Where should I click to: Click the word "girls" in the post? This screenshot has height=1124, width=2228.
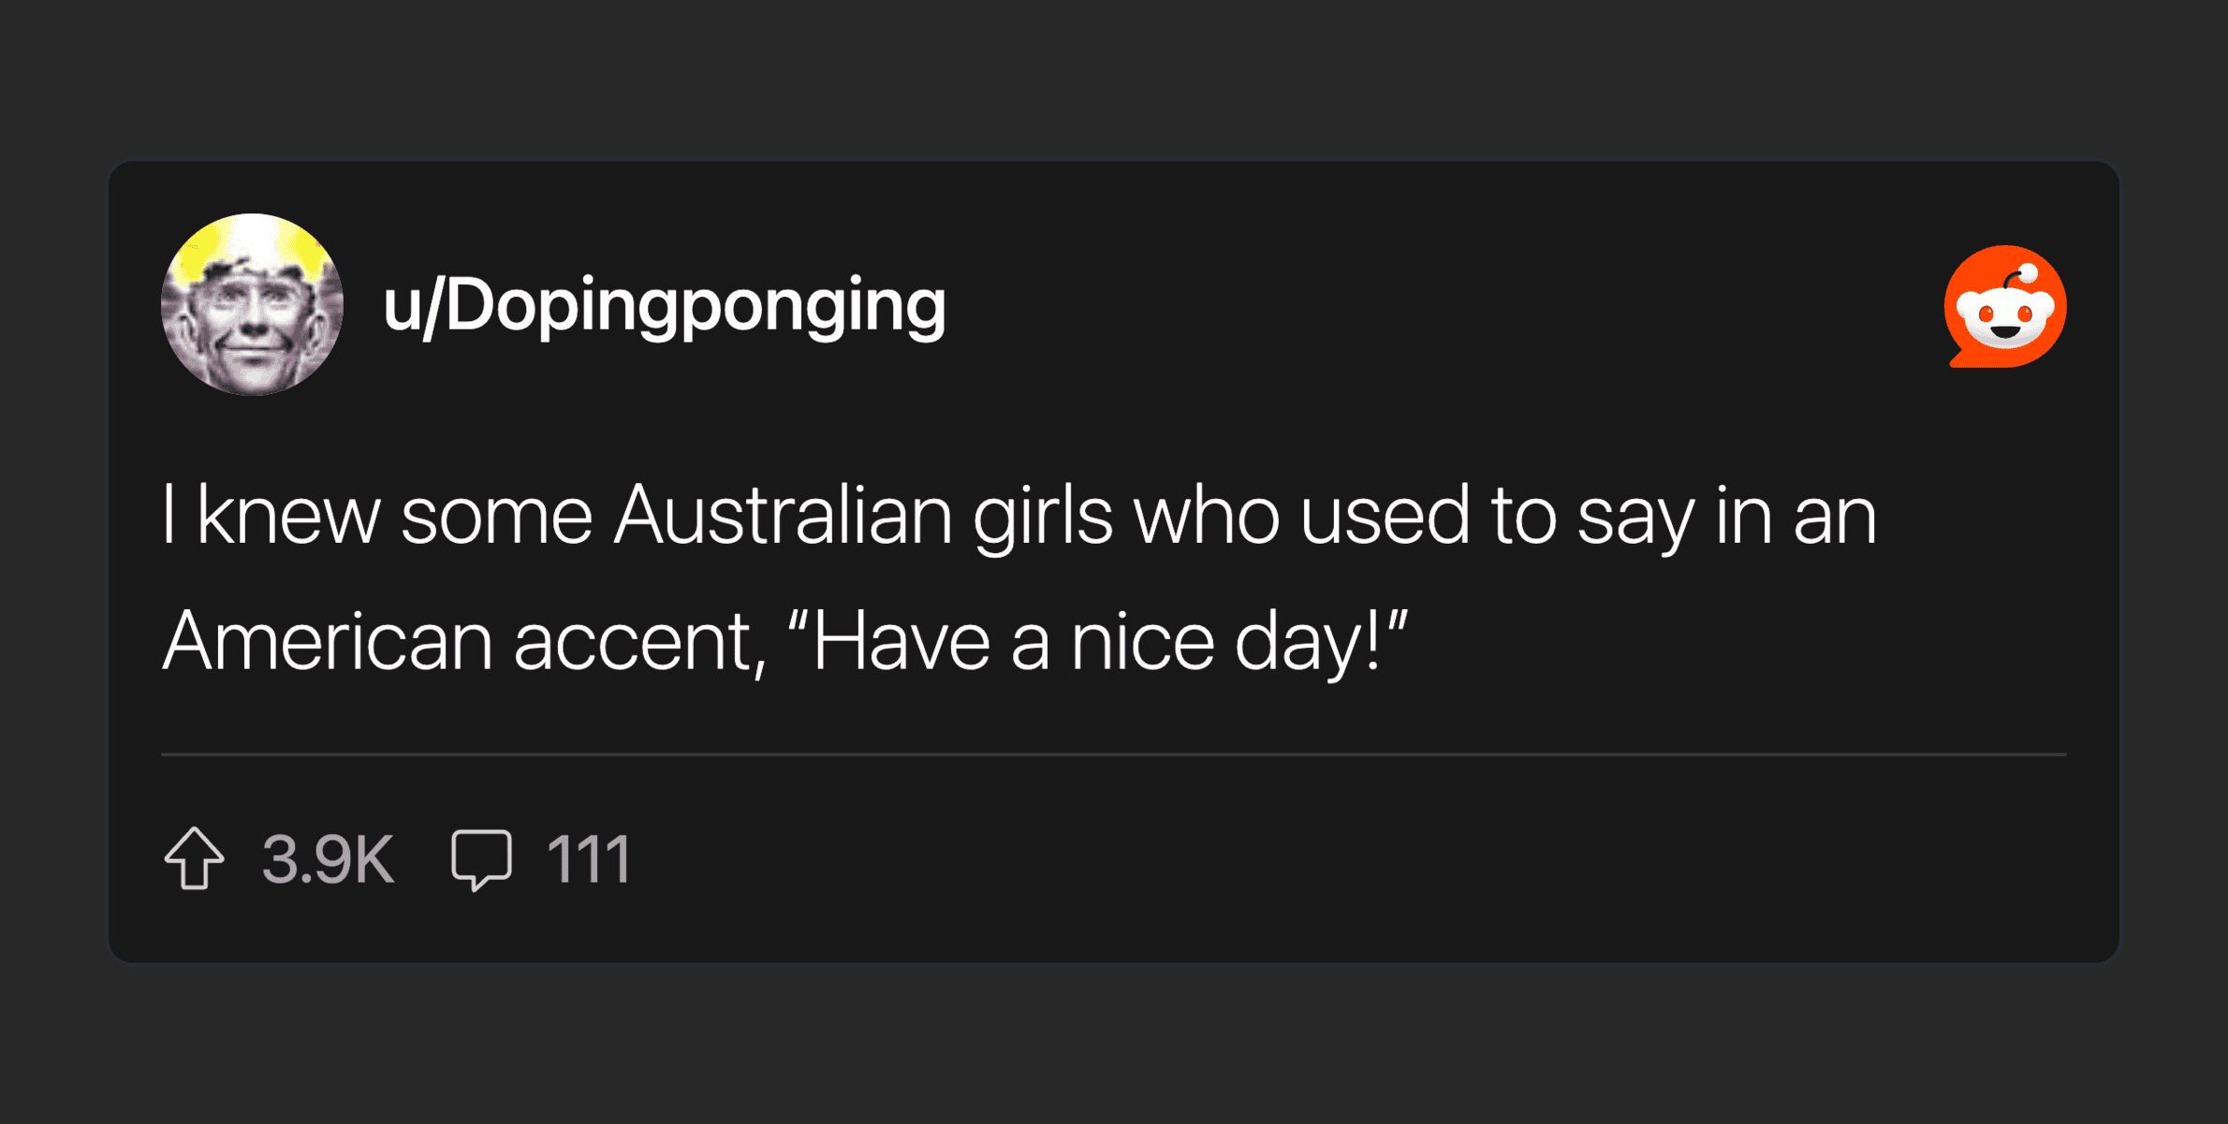click(1043, 516)
